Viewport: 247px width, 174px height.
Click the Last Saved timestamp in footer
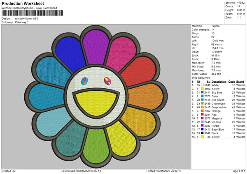click(81, 171)
